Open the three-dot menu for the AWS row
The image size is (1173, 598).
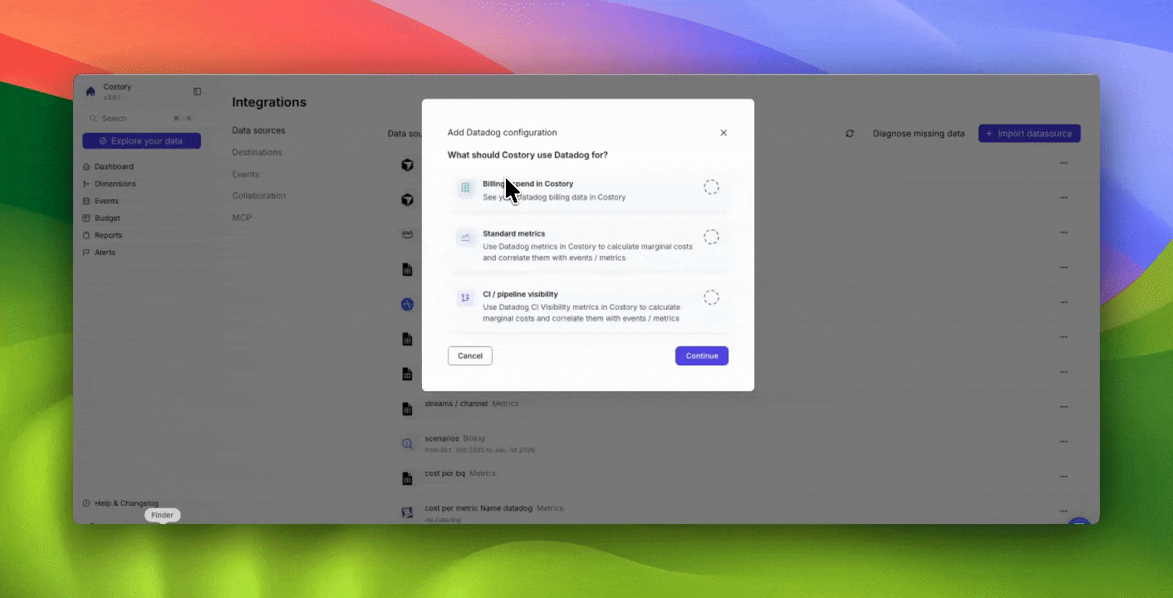click(1063, 233)
